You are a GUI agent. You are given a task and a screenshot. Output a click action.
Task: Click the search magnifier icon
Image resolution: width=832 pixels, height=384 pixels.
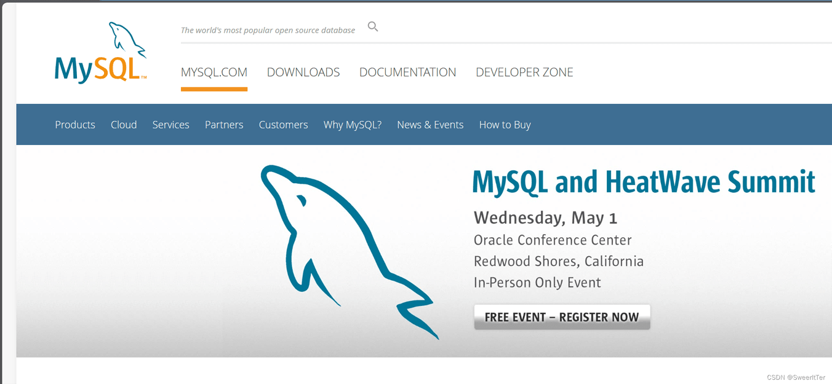(373, 26)
